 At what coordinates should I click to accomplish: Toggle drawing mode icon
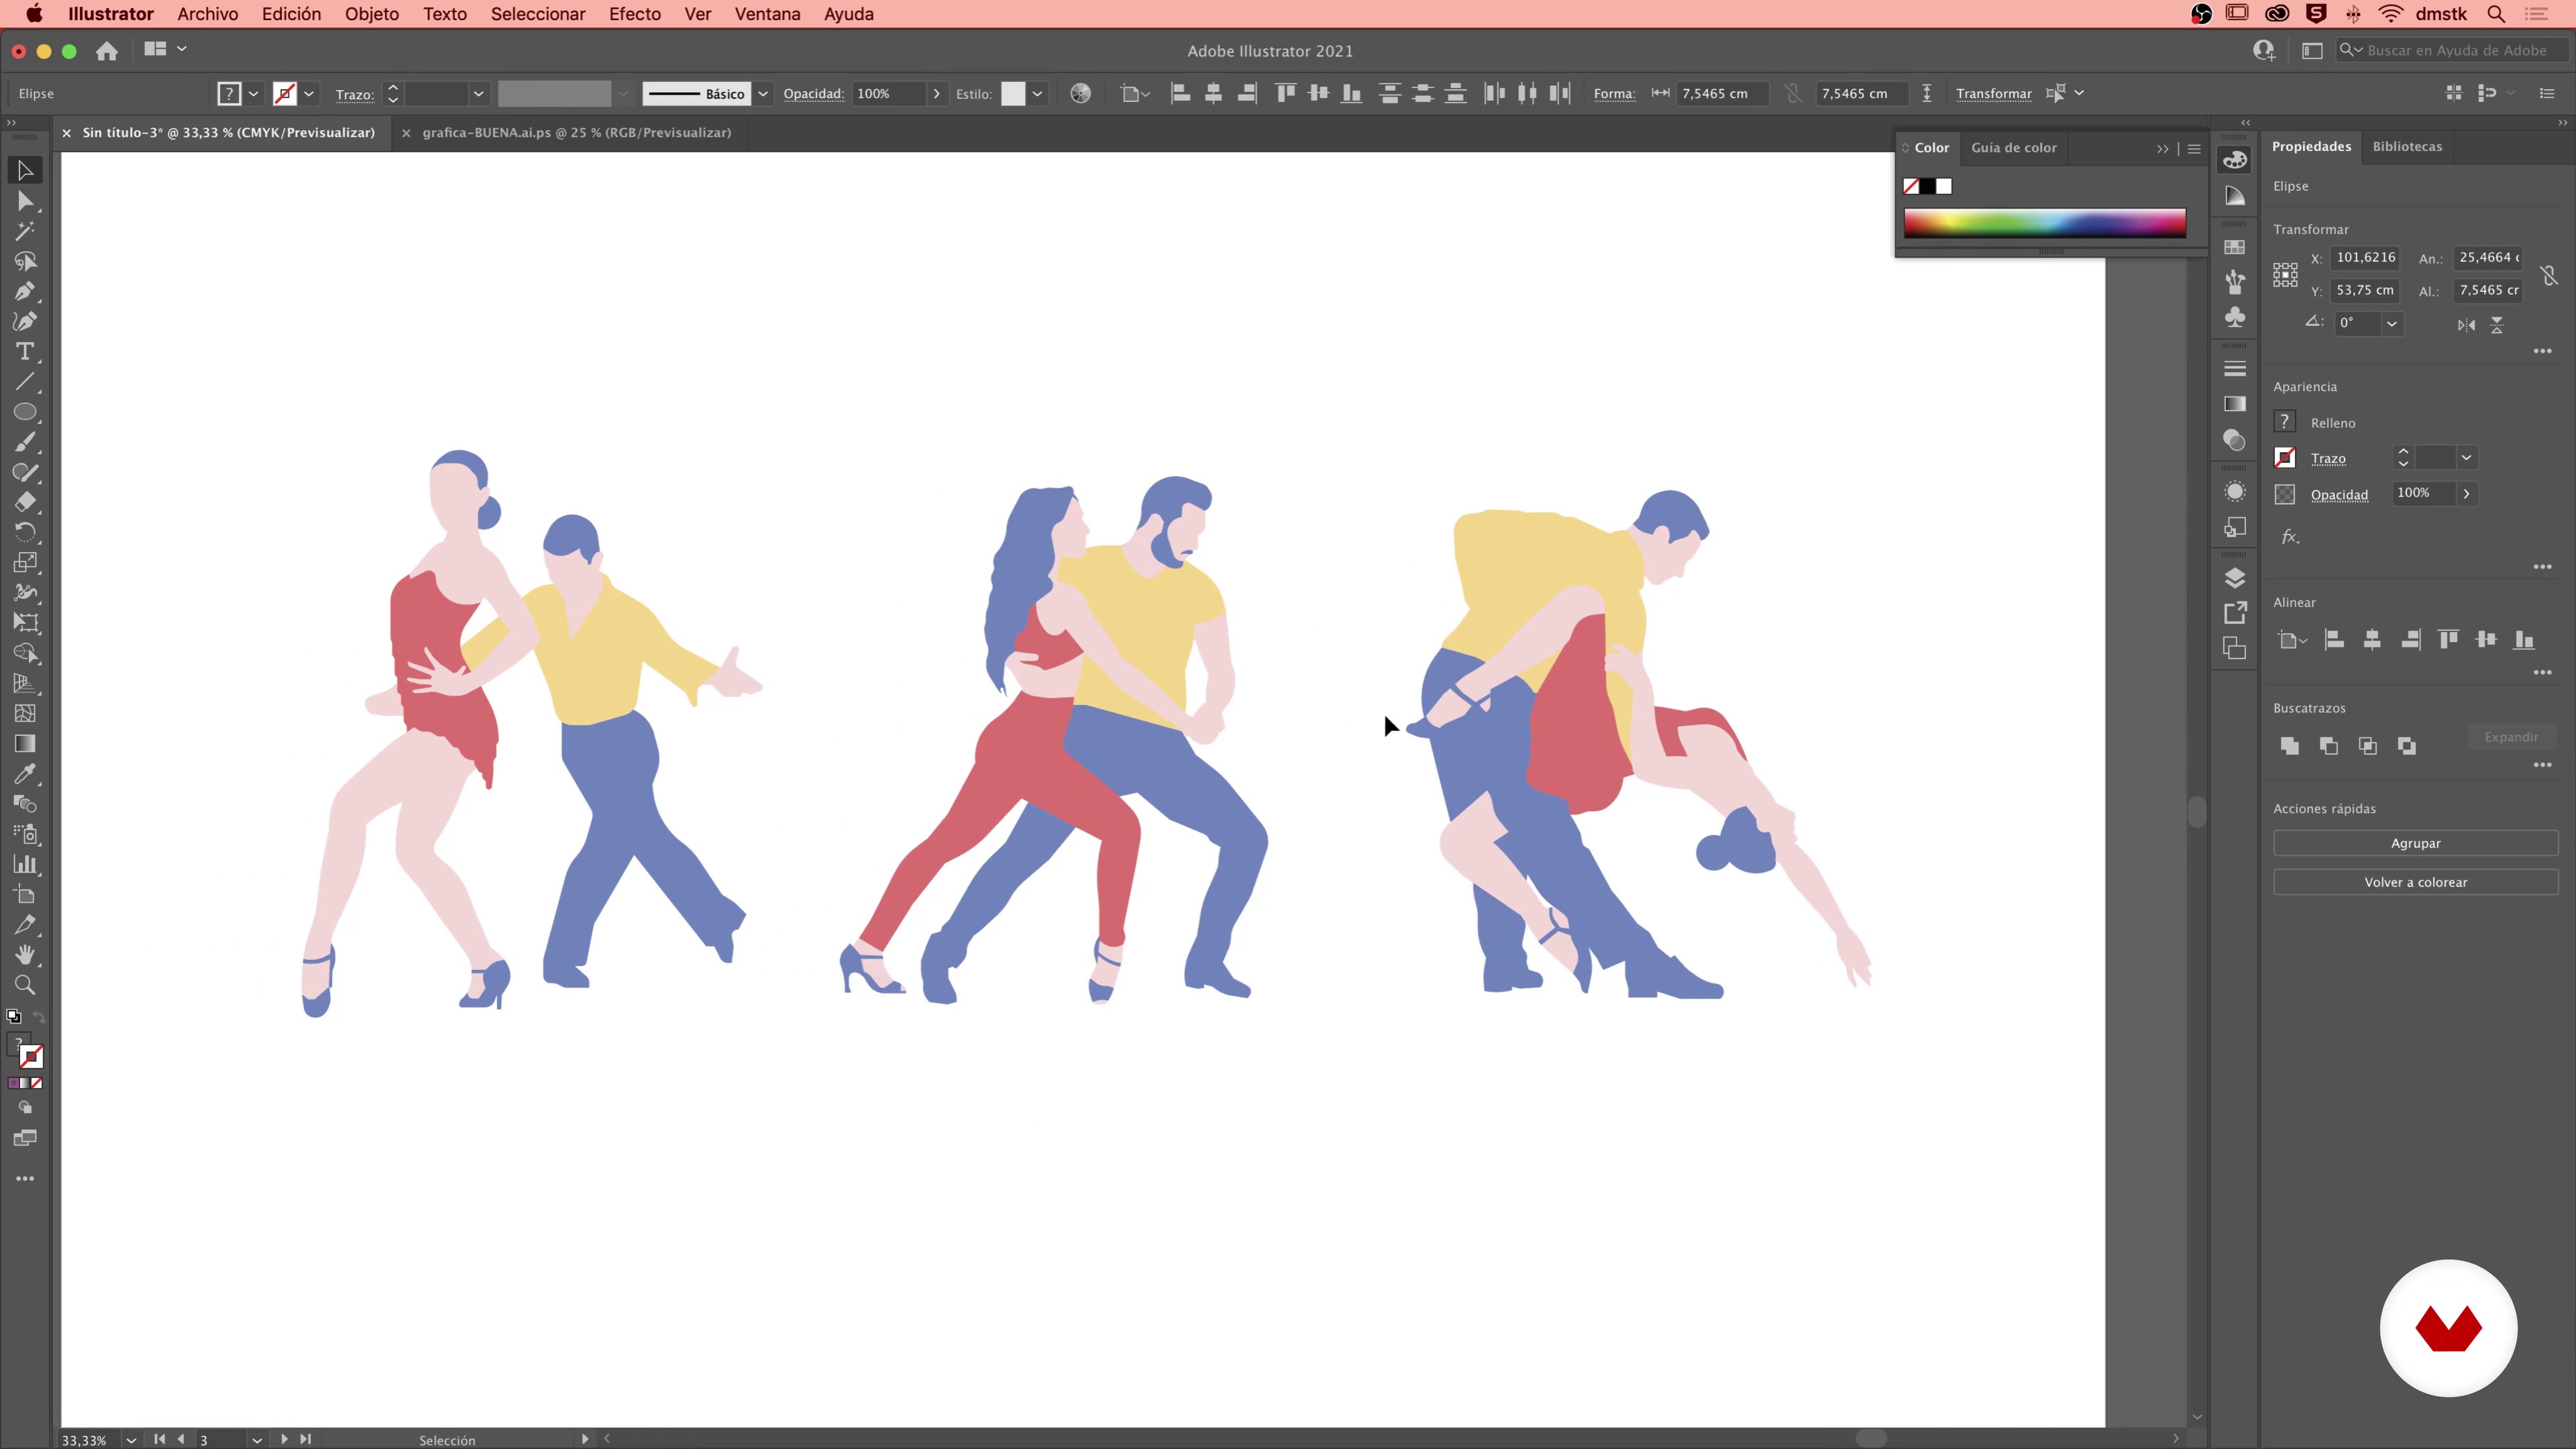[25, 1108]
